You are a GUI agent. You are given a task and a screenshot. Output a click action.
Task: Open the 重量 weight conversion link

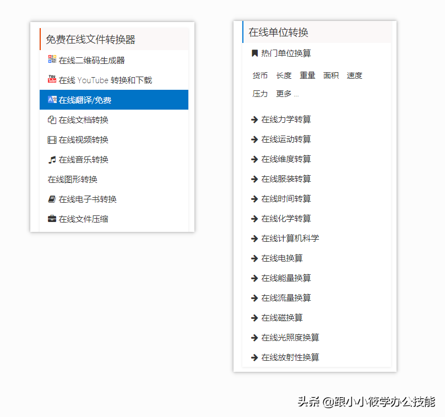coord(307,75)
